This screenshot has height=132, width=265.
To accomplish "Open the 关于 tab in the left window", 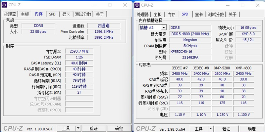I will [x=100, y=14].
